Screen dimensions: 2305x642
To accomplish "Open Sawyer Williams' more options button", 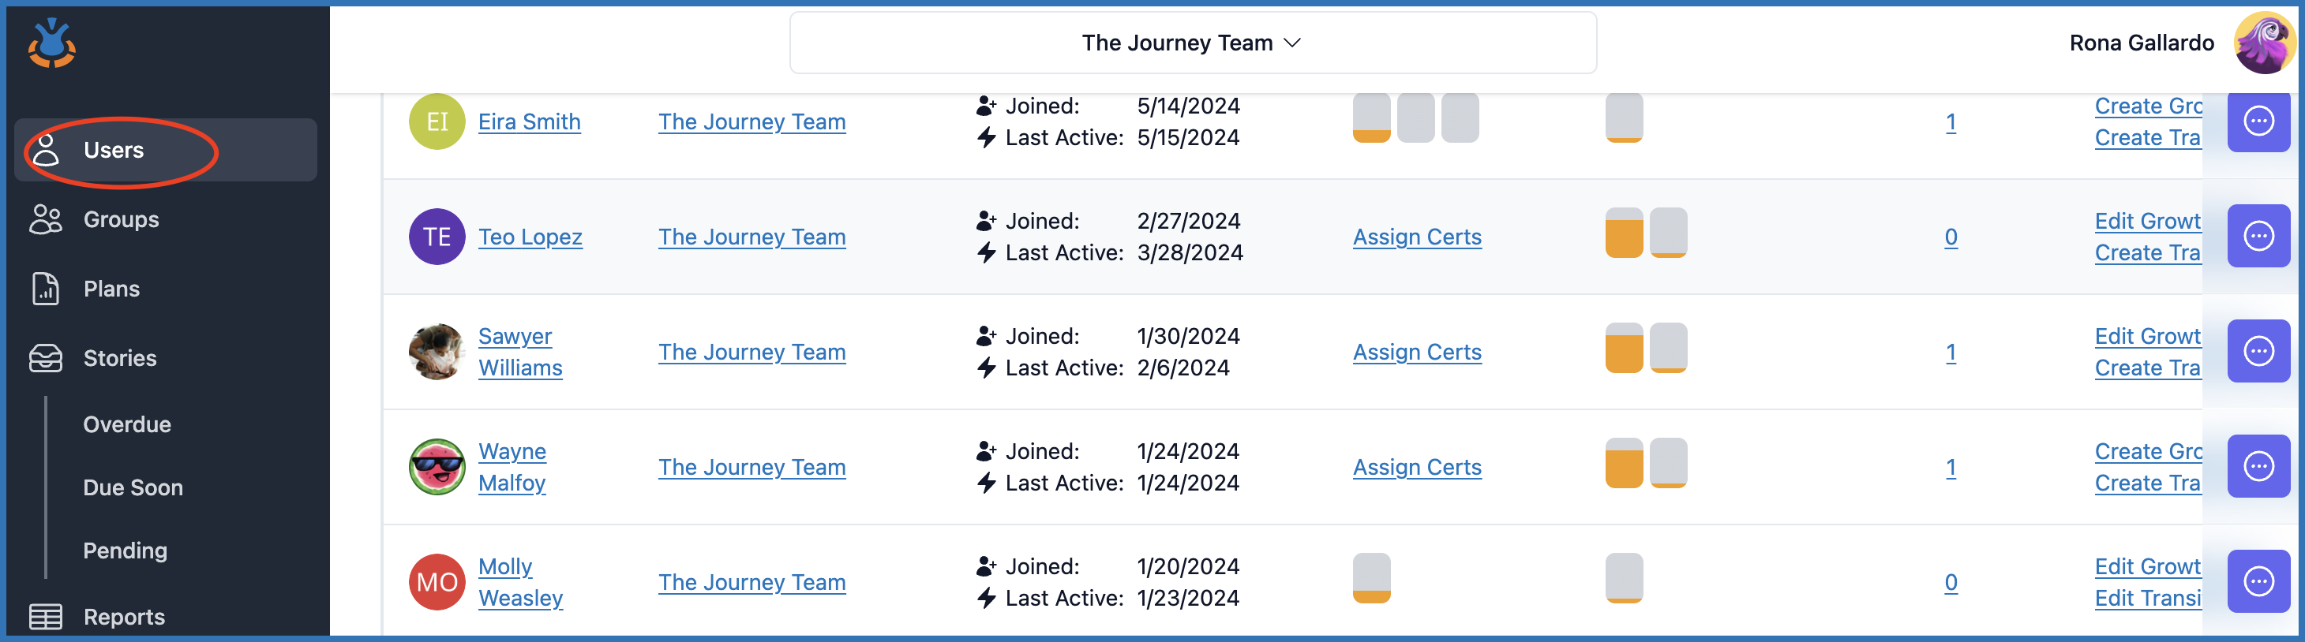I will [2258, 352].
